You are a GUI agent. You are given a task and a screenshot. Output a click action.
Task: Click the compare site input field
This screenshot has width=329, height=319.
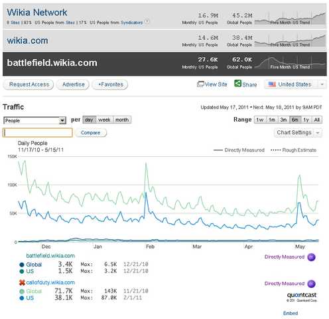[38, 132]
